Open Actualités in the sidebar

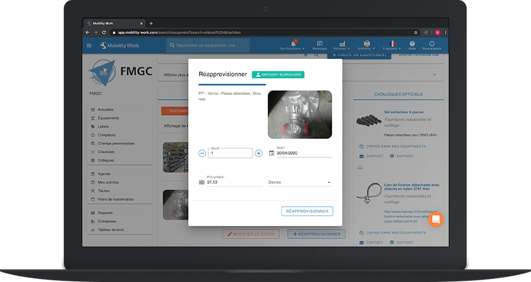coord(106,109)
